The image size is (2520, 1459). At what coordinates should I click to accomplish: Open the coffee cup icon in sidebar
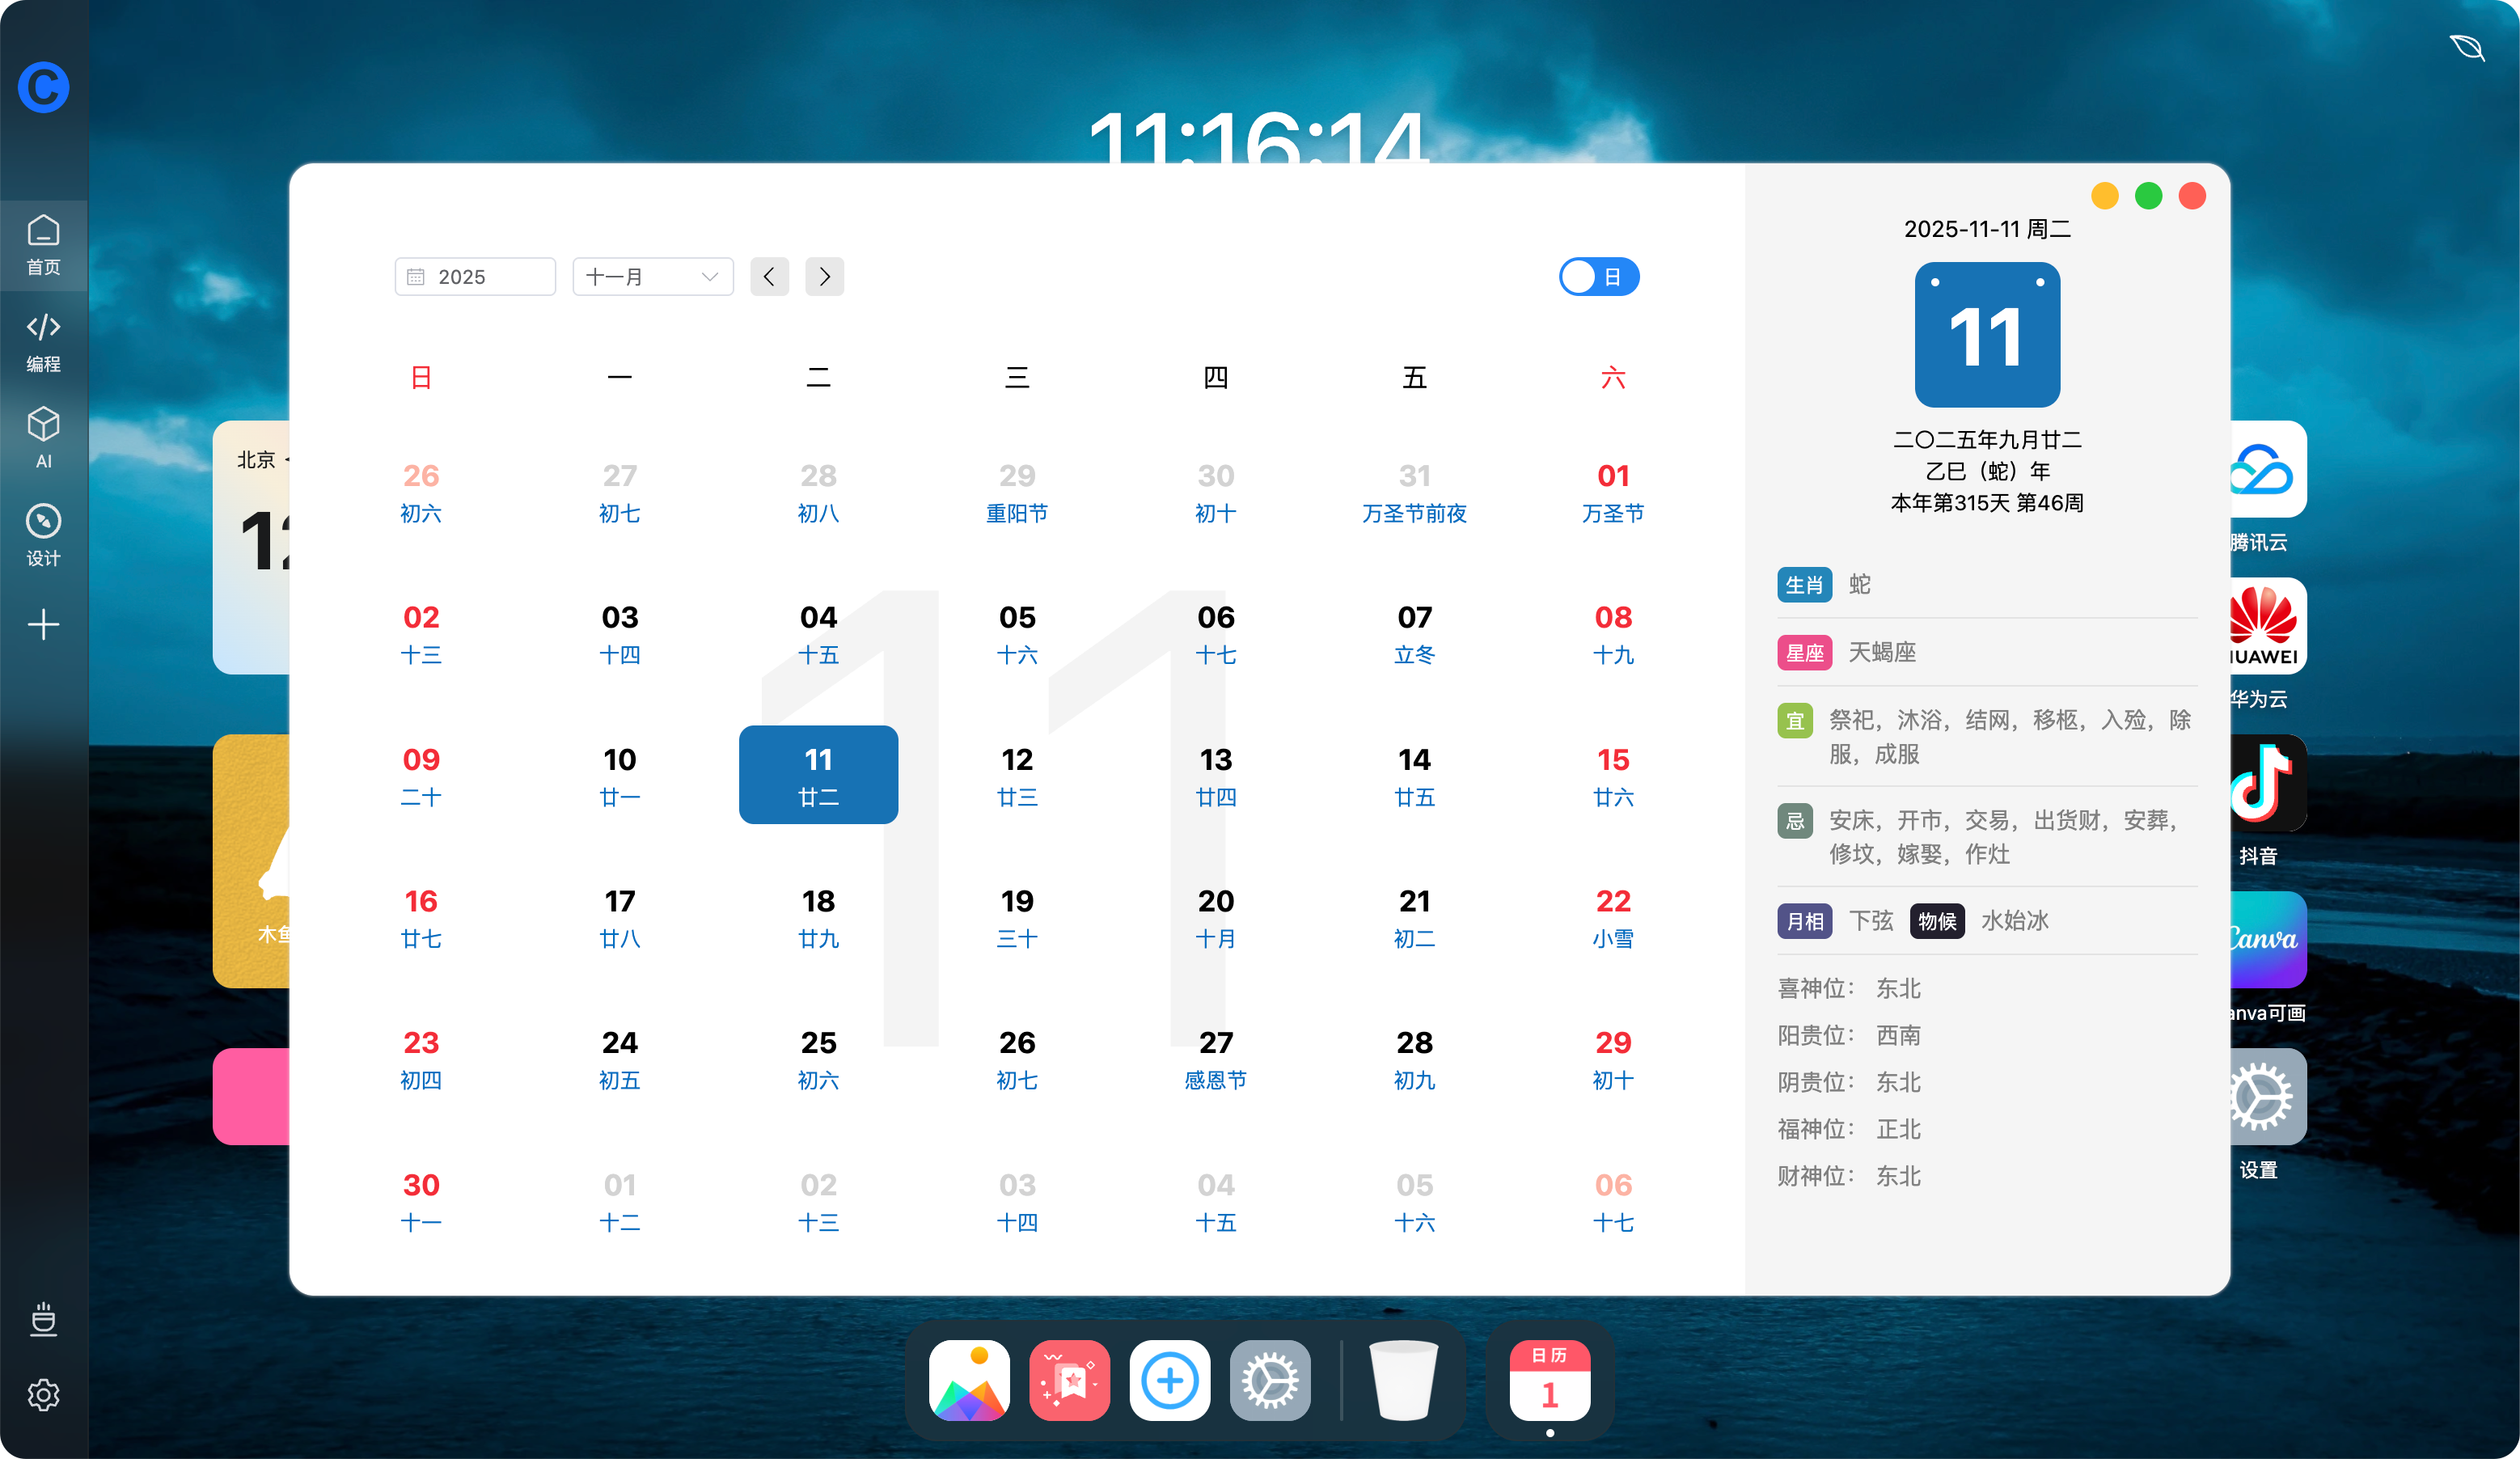(x=43, y=1318)
